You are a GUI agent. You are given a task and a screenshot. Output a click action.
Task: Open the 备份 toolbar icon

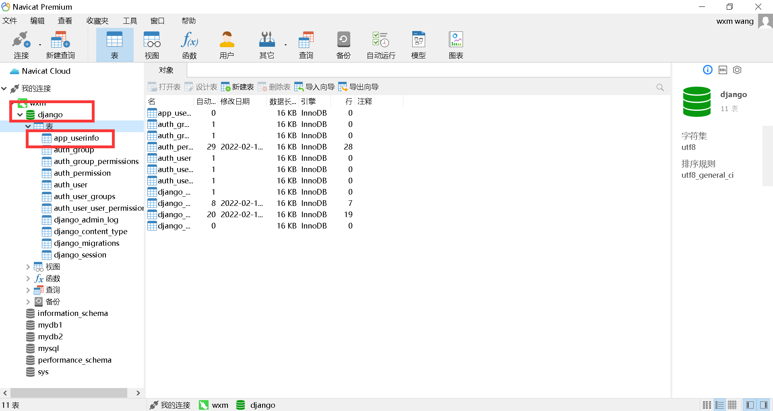(x=343, y=44)
